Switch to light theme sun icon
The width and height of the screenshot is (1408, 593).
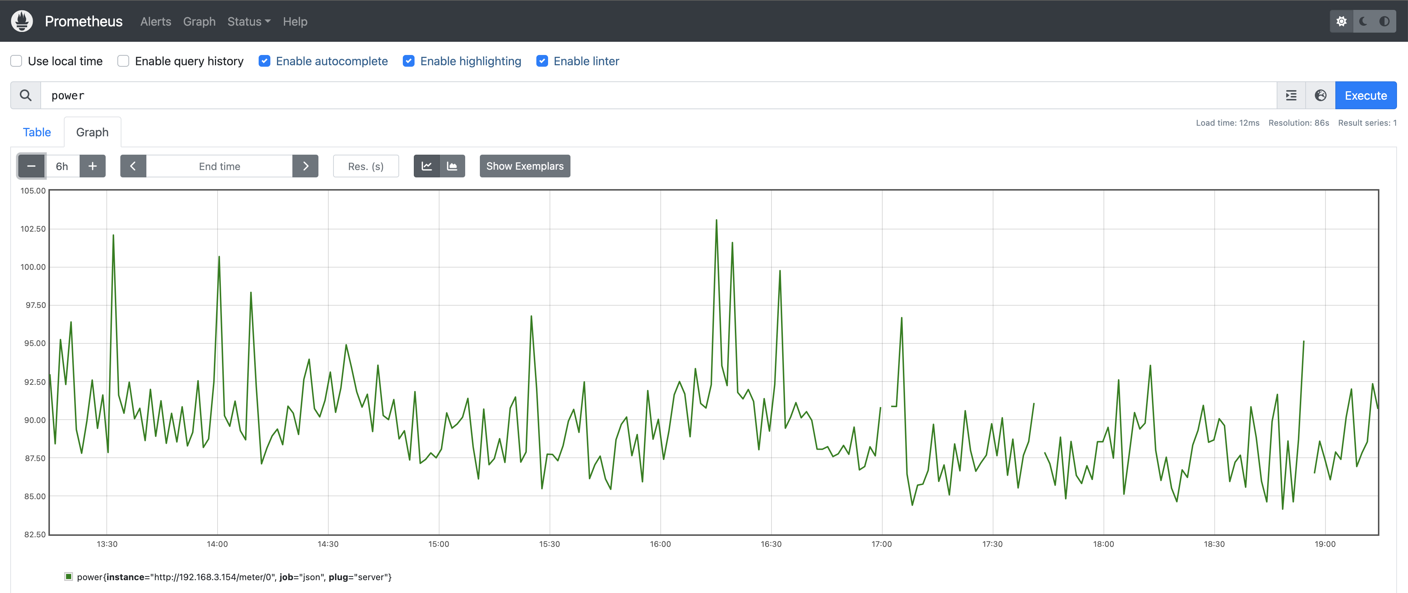pyautogui.click(x=1341, y=21)
